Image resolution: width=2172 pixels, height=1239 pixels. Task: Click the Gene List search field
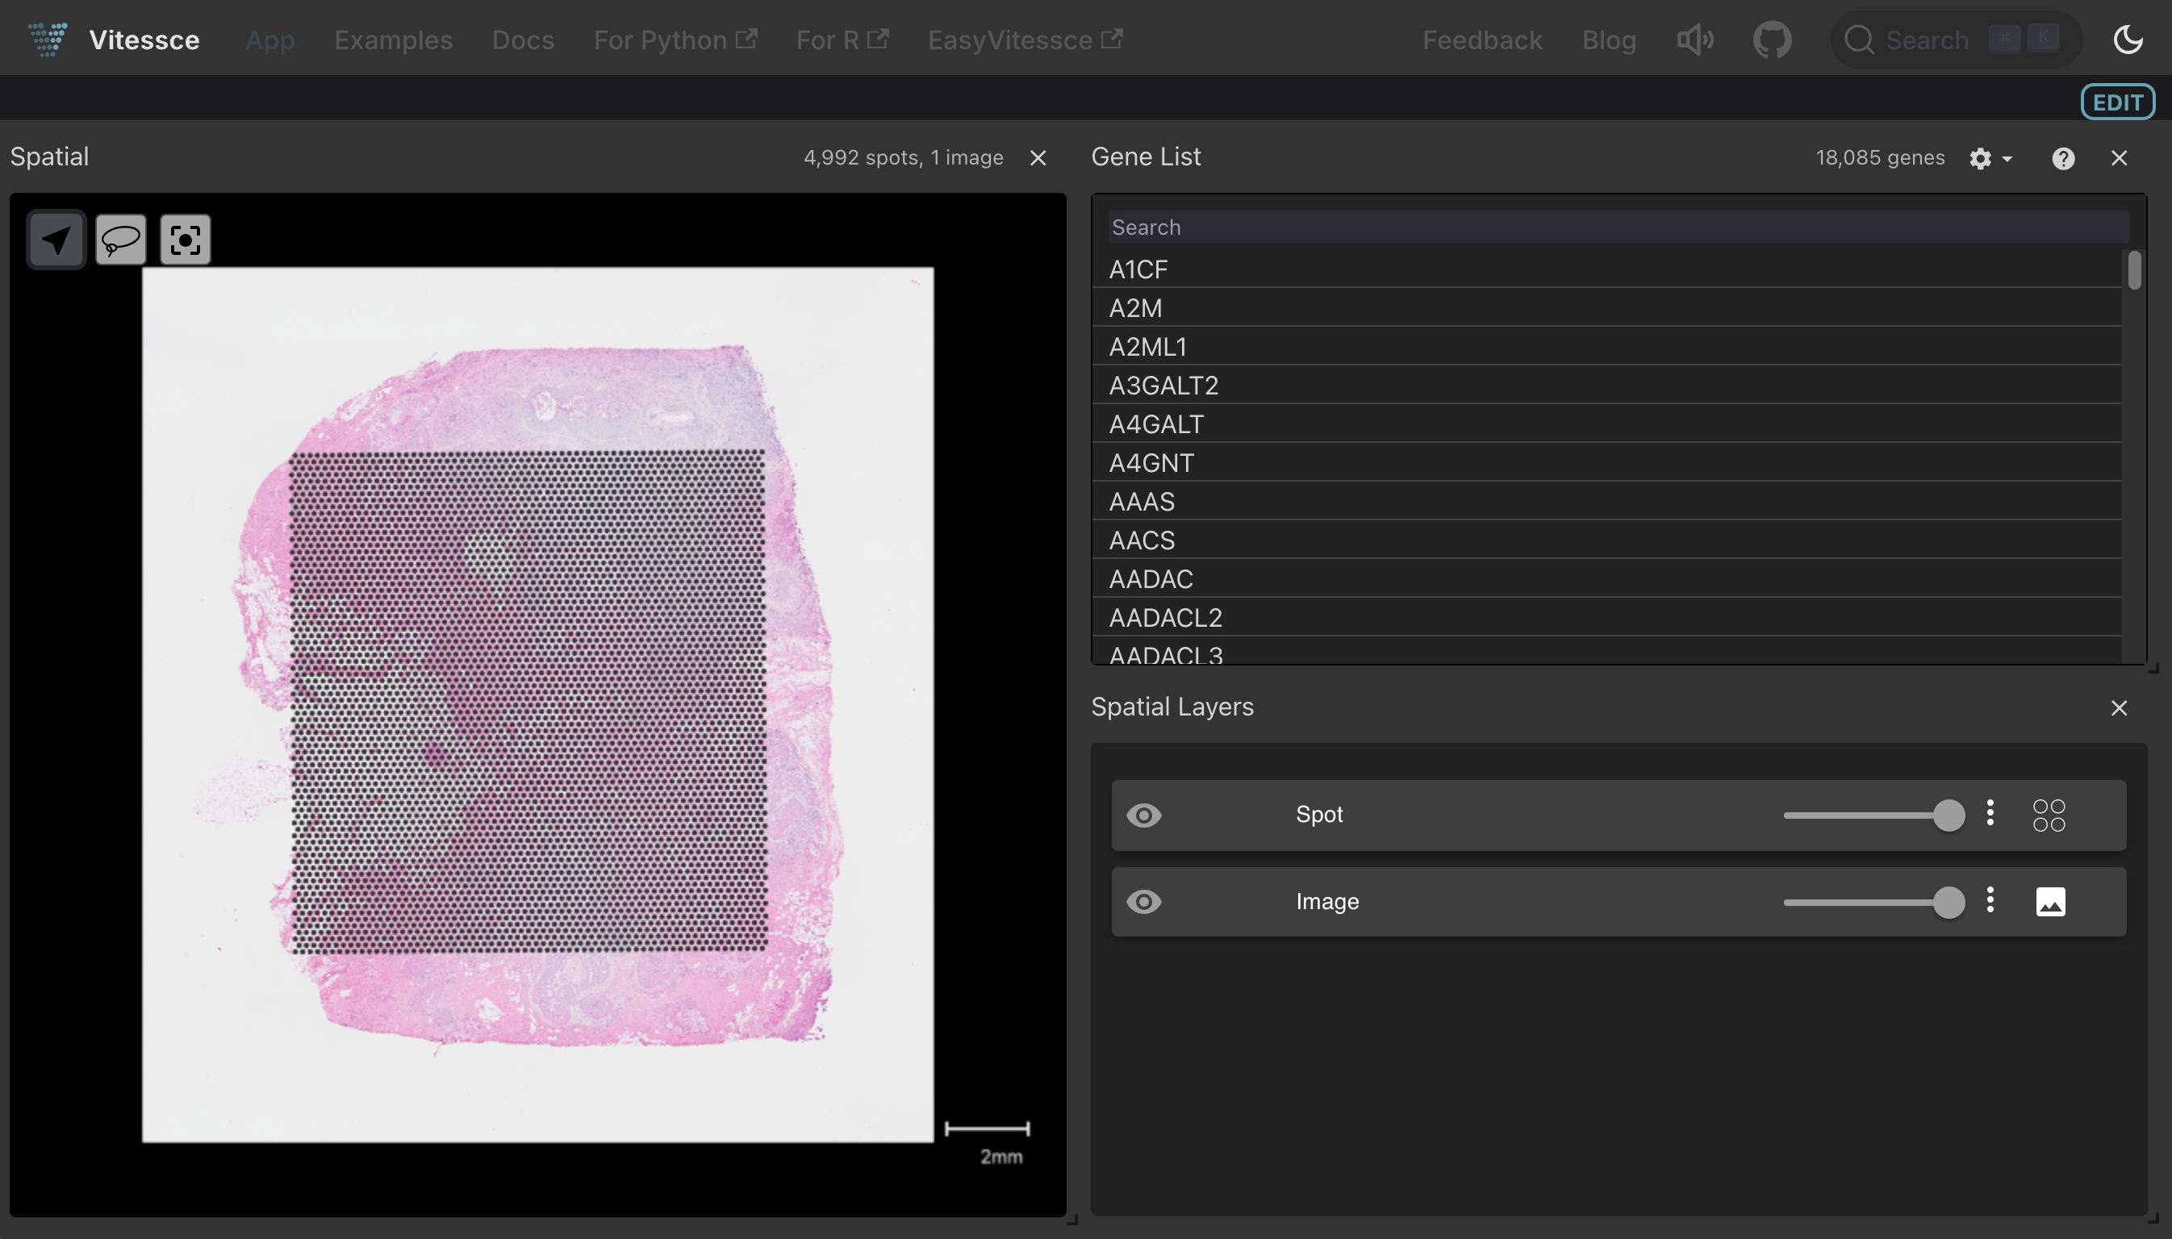point(1617,227)
